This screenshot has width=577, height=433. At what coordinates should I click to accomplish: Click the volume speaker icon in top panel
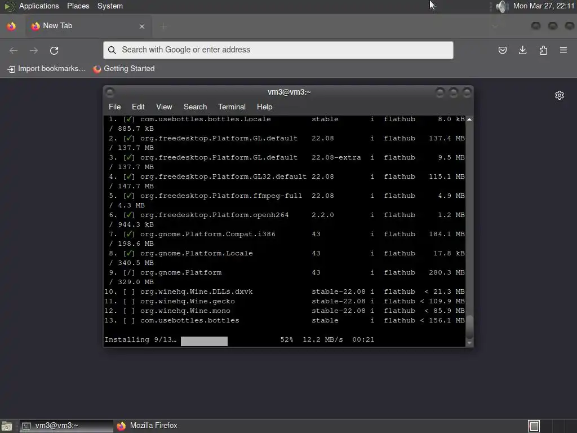tap(500, 6)
